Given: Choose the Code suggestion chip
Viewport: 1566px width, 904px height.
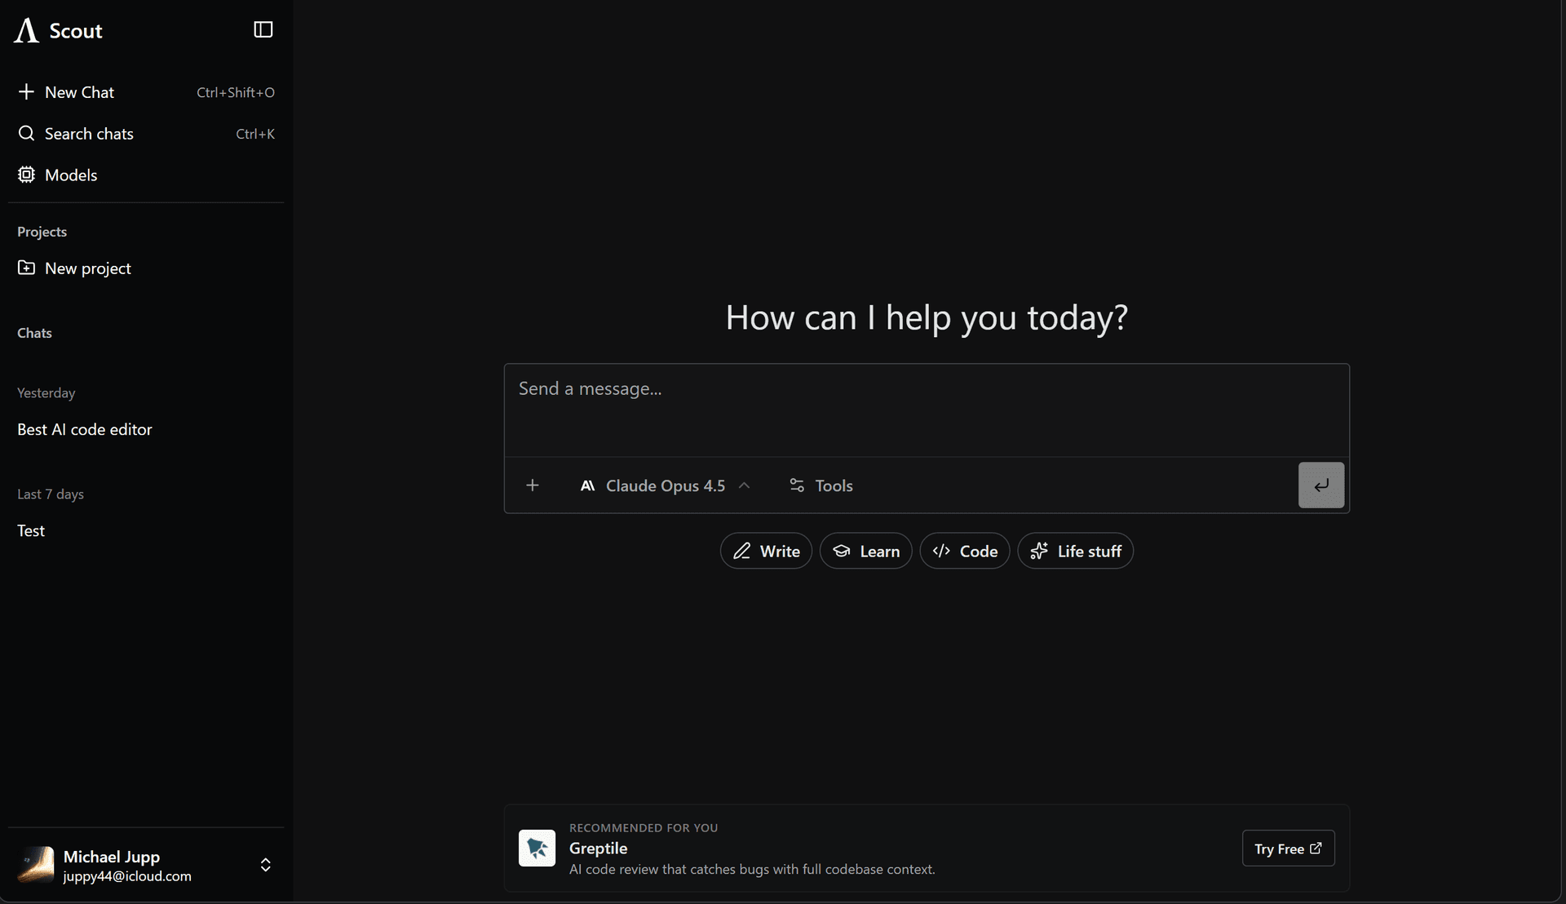Looking at the screenshot, I should [x=965, y=552].
